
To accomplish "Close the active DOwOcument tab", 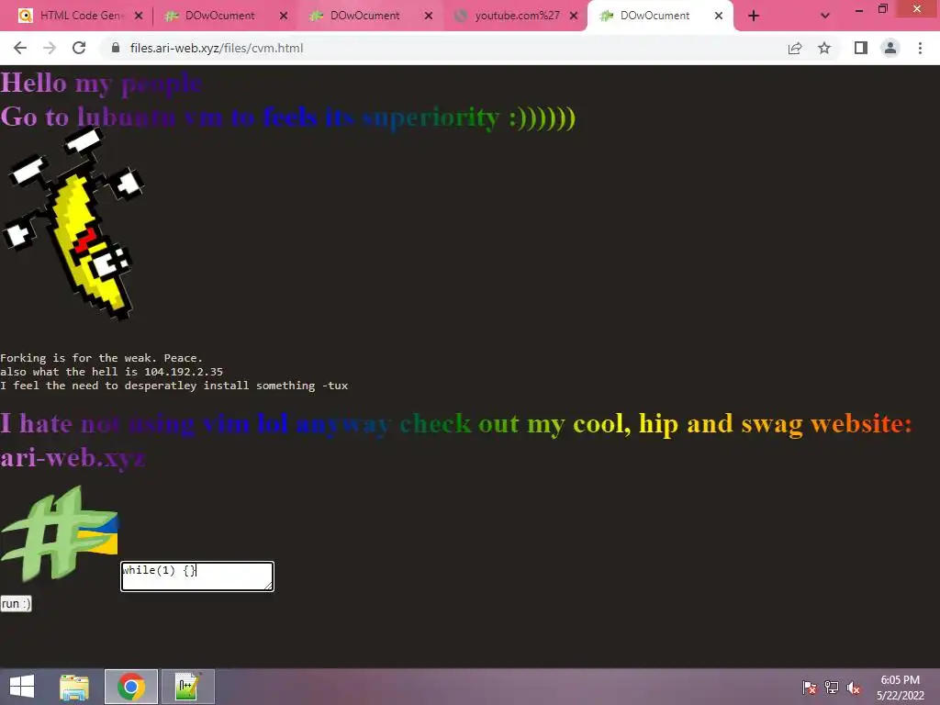I will coord(719,16).
